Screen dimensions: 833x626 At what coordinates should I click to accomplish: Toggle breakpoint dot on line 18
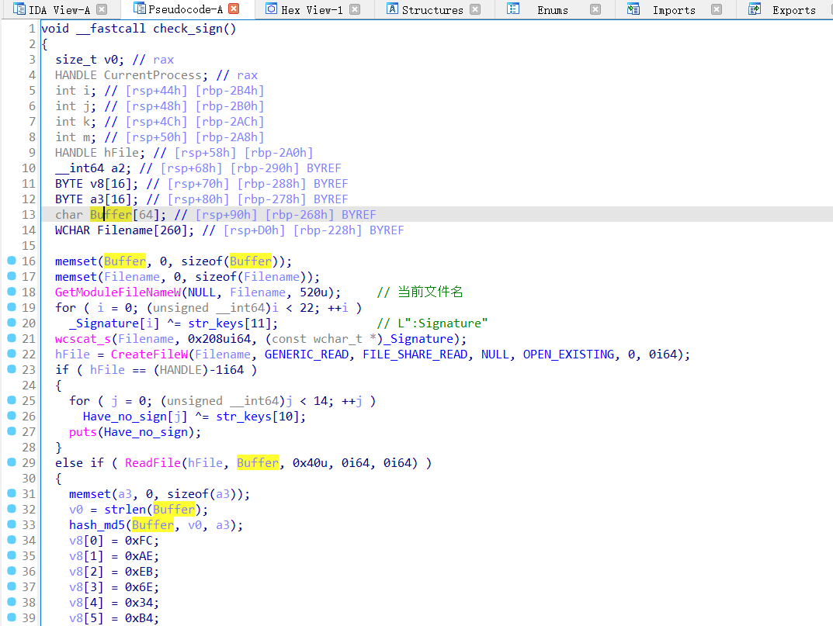(11, 291)
